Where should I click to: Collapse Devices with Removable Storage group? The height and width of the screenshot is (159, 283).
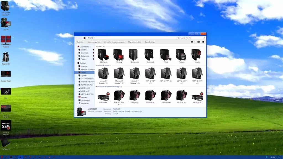pyautogui.click(x=96, y=86)
